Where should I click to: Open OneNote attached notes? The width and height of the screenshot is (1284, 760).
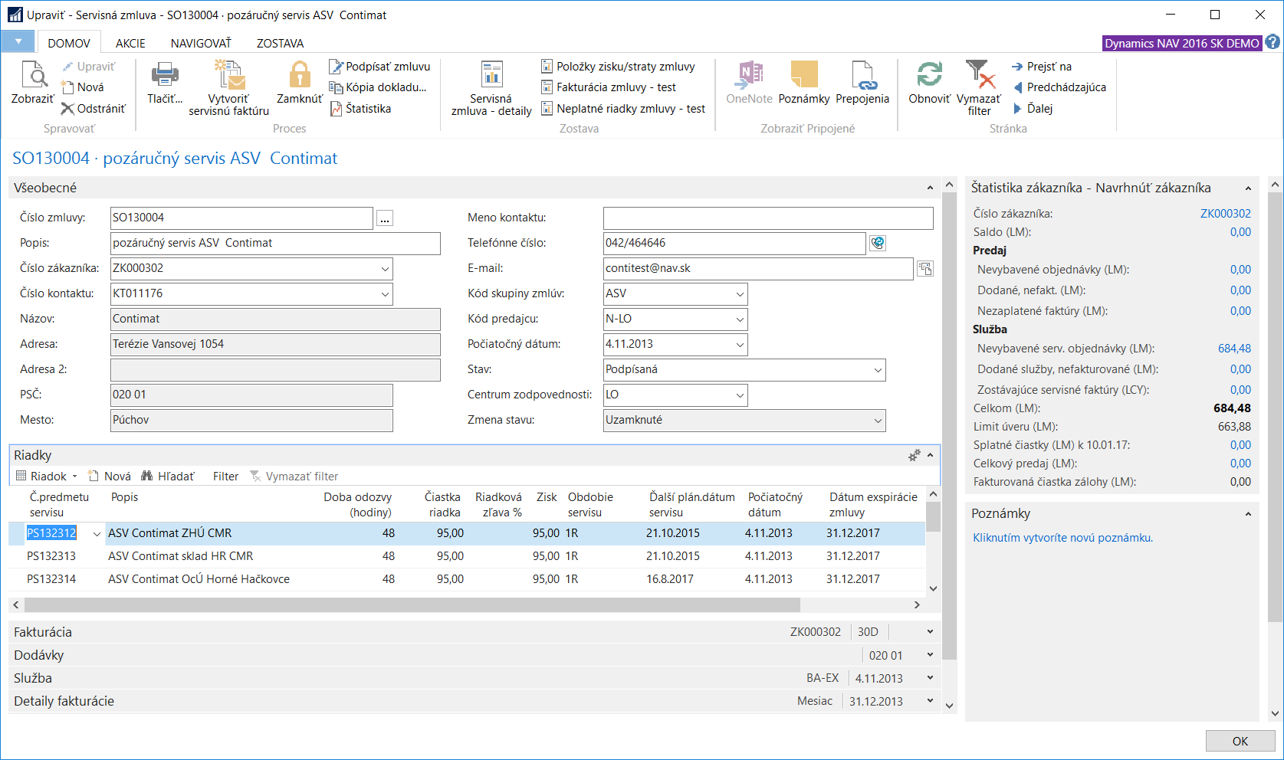click(x=749, y=83)
